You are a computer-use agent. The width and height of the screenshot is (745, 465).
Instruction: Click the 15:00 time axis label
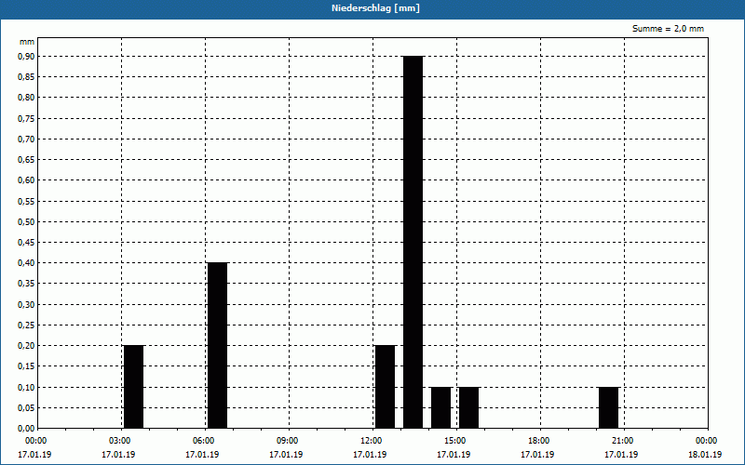pos(454,441)
